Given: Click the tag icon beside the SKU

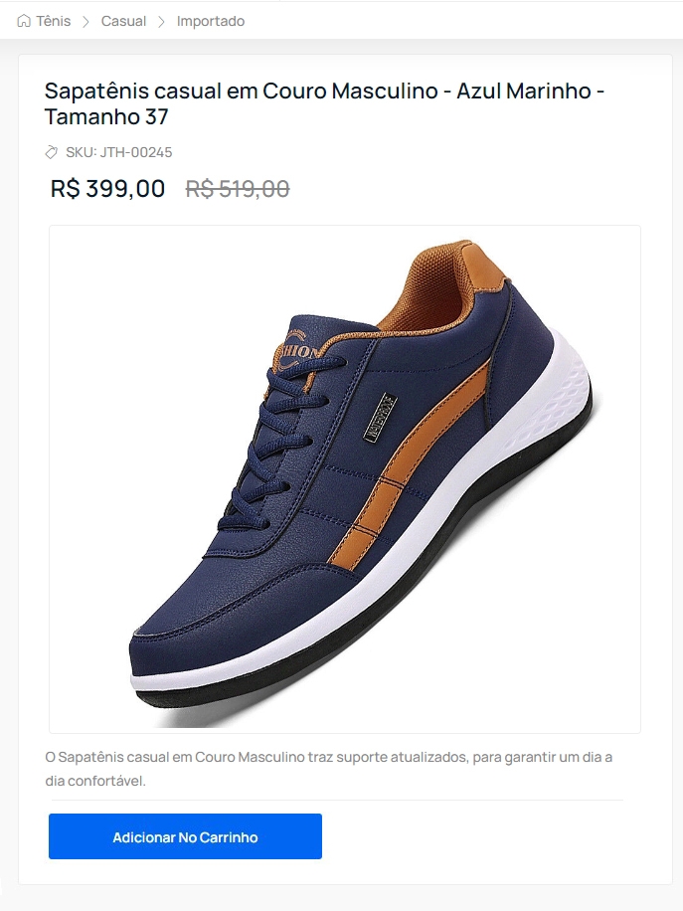Looking at the screenshot, I should click(52, 152).
